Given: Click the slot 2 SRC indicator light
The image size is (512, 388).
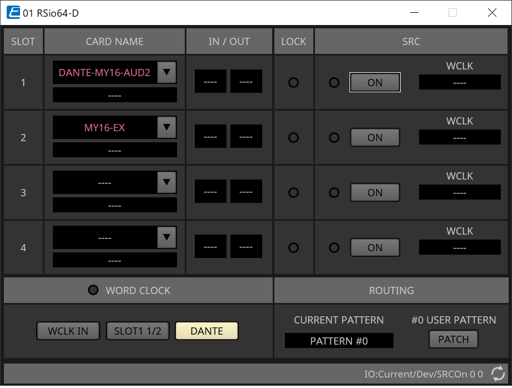Looking at the screenshot, I should 334,138.
